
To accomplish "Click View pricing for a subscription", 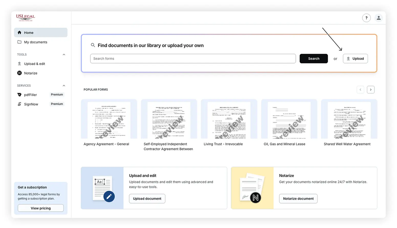I will point(40,208).
